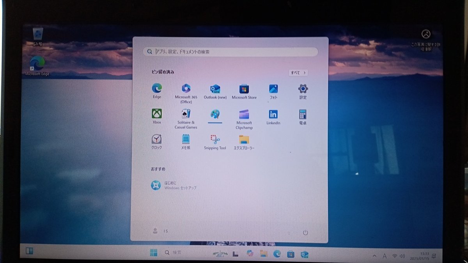Launch Edge from the taskbar
This screenshot has width=468, height=263.
277,254
